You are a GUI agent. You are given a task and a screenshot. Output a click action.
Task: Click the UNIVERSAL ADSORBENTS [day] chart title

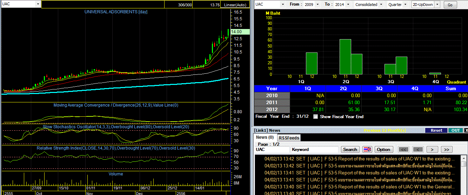pos(116,12)
